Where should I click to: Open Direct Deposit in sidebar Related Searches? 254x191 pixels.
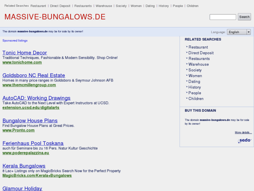201,53
